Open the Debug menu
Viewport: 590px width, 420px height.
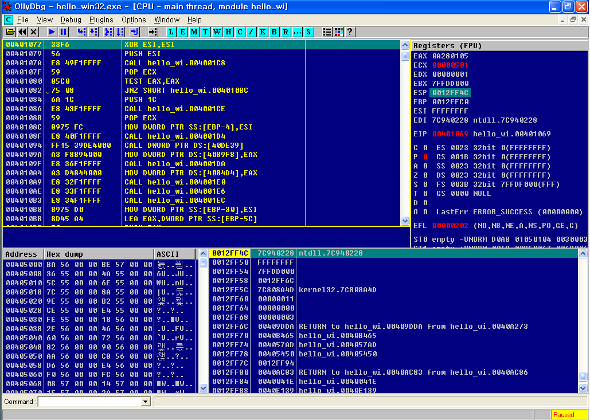(71, 19)
